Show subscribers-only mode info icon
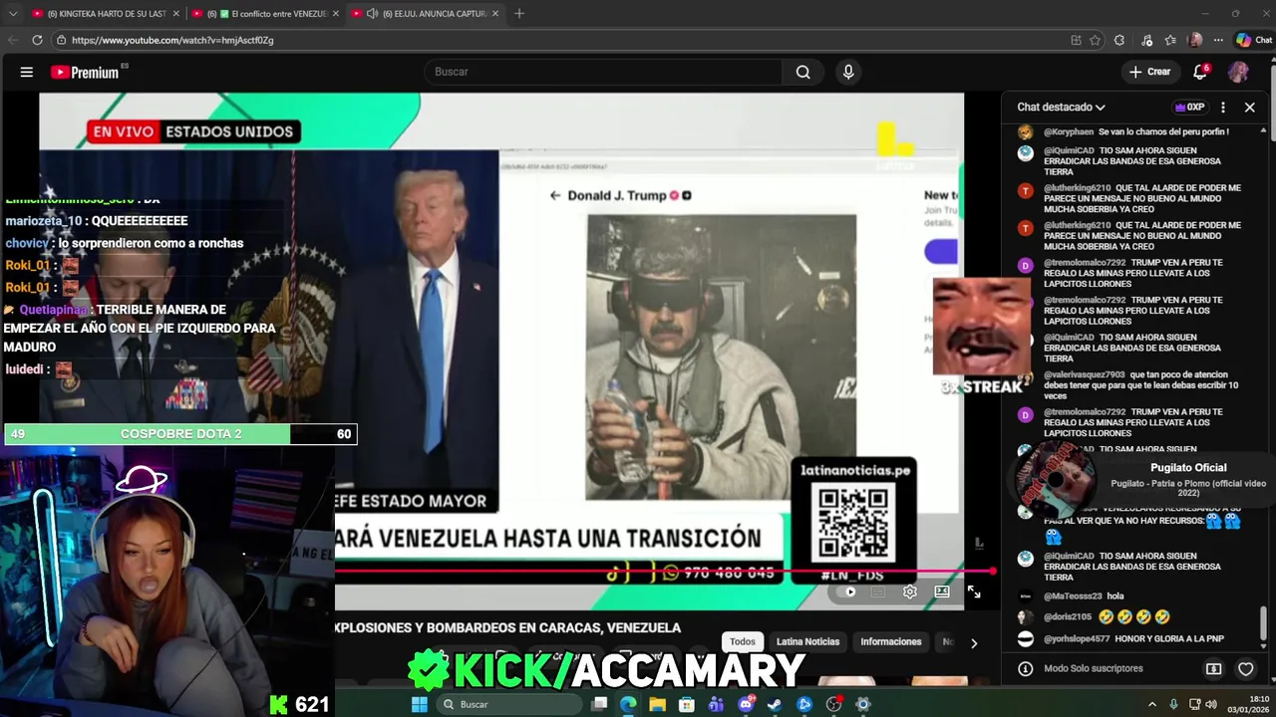The height and width of the screenshot is (717, 1276). (x=1025, y=669)
